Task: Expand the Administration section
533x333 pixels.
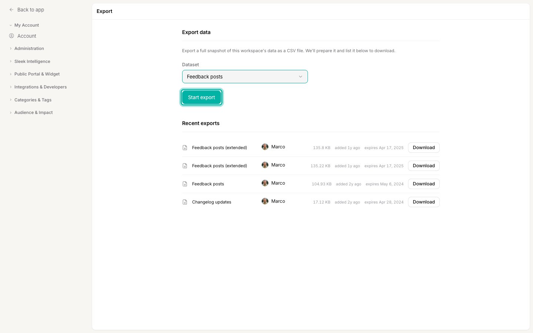Action: coord(26,48)
